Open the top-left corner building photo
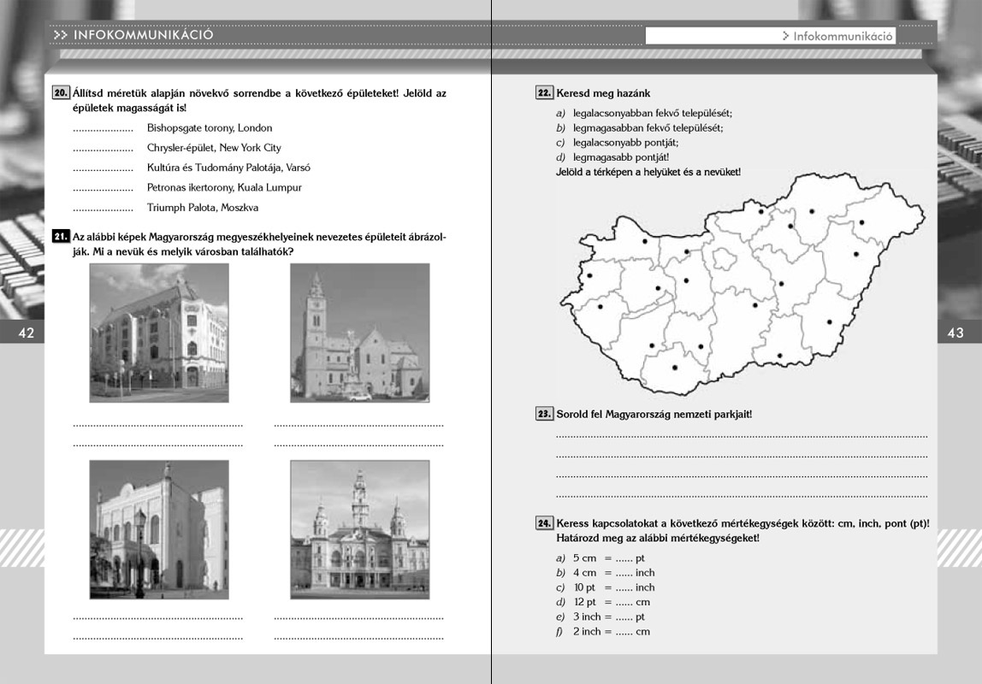This screenshot has height=684, width=982. click(x=159, y=333)
